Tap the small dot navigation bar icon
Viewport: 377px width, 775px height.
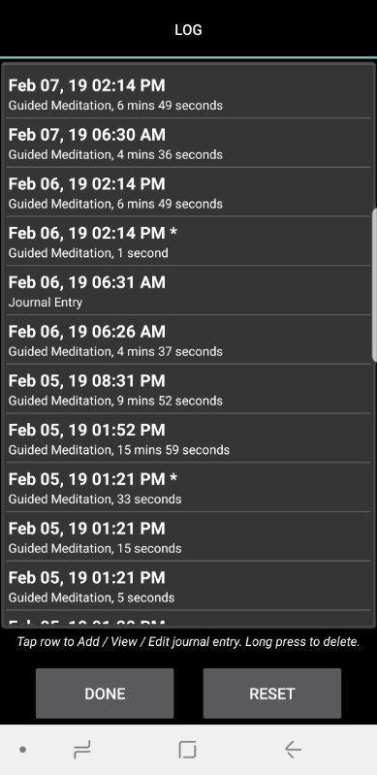coord(22,750)
